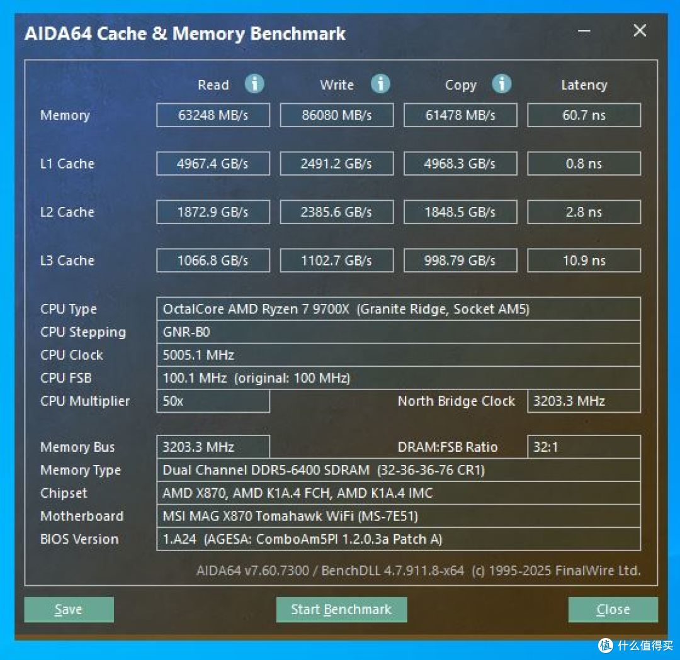This screenshot has width=680, height=660.
Task: Start the benchmark
Action: (341, 609)
